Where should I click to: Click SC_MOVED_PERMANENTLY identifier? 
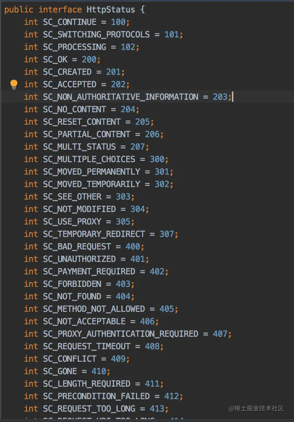coord(92,172)
